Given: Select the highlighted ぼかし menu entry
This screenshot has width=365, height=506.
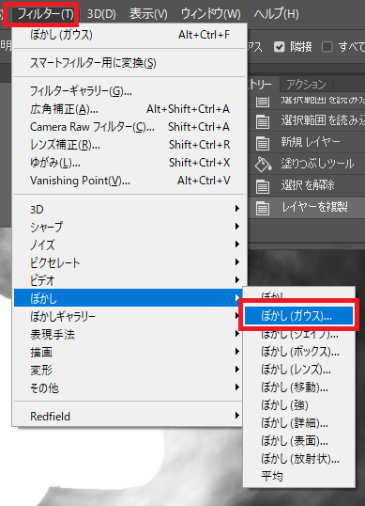Looking at the screenshot, I should pos(129,298).
